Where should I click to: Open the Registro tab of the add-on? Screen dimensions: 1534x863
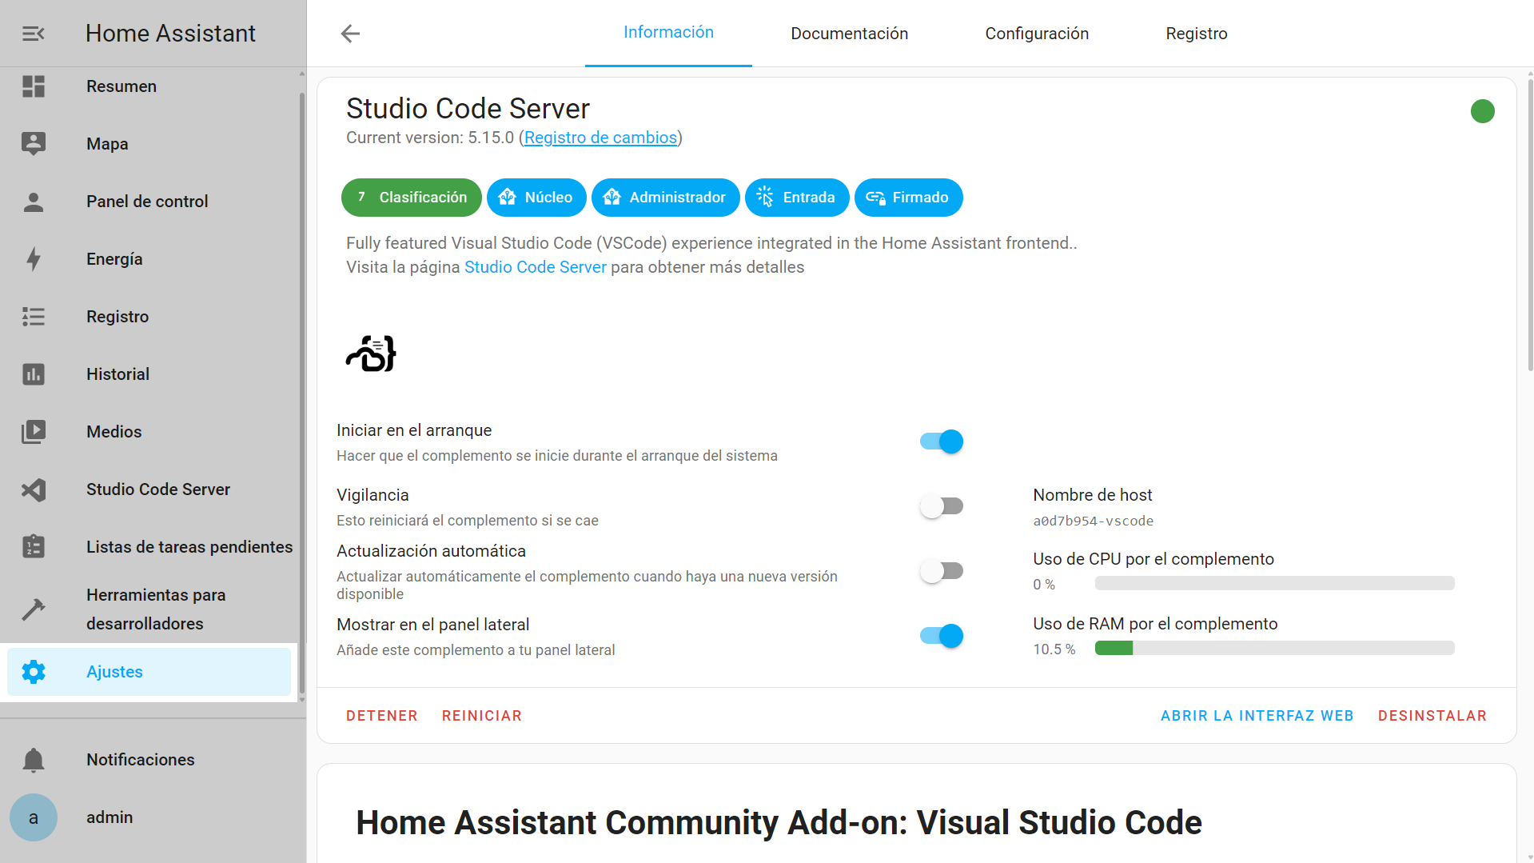pos(1196,33)
